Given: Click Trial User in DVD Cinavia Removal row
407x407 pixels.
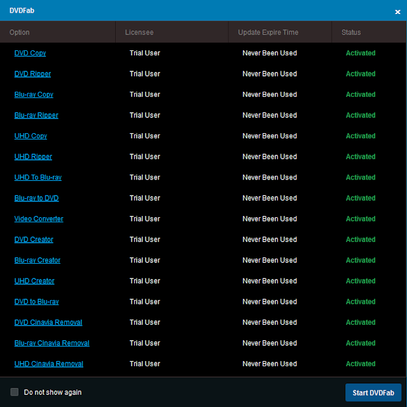Looking at the screenshot, I should coord(145,322).
